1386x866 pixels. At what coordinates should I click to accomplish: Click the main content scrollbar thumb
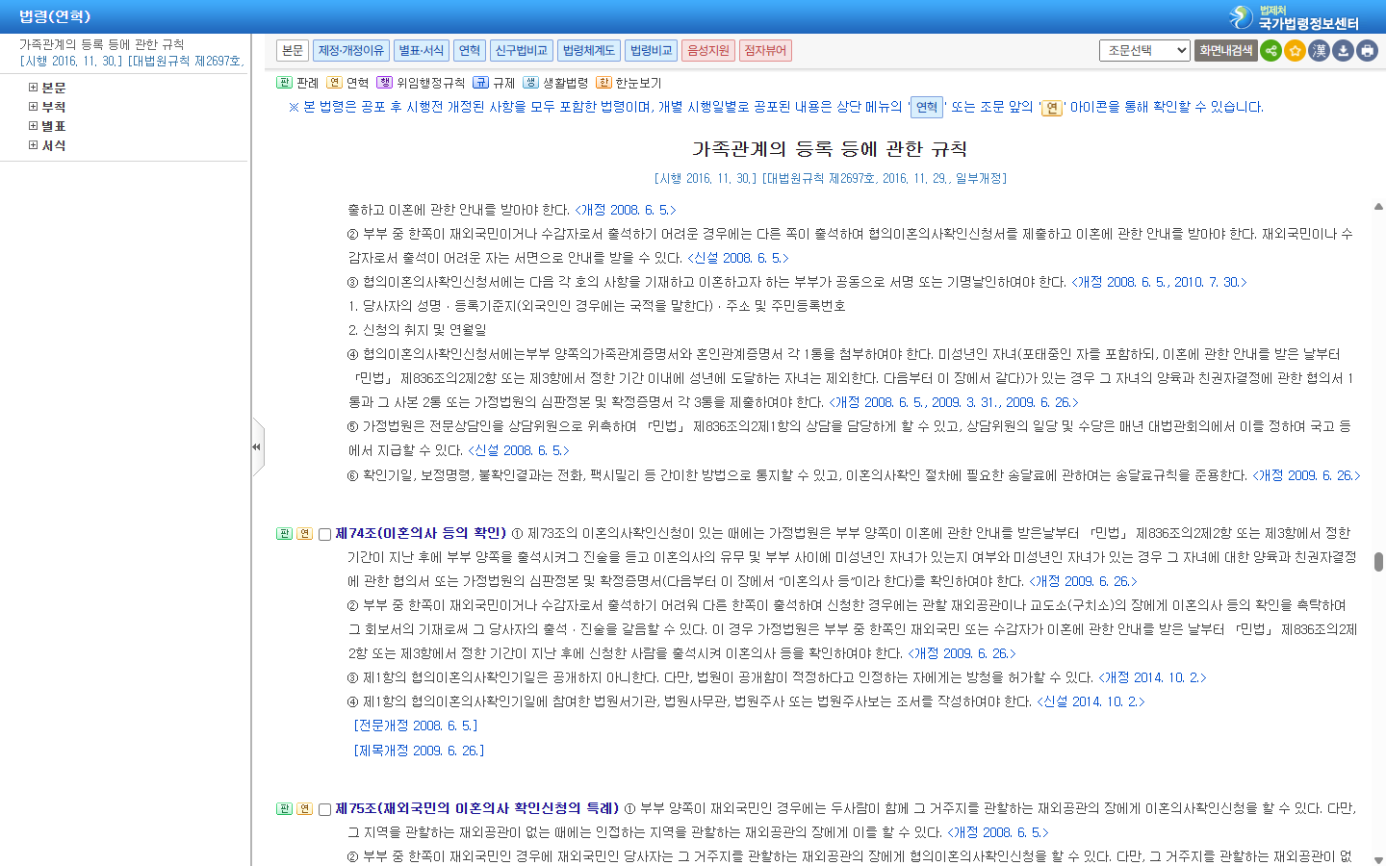click(x=1378, y=561)
